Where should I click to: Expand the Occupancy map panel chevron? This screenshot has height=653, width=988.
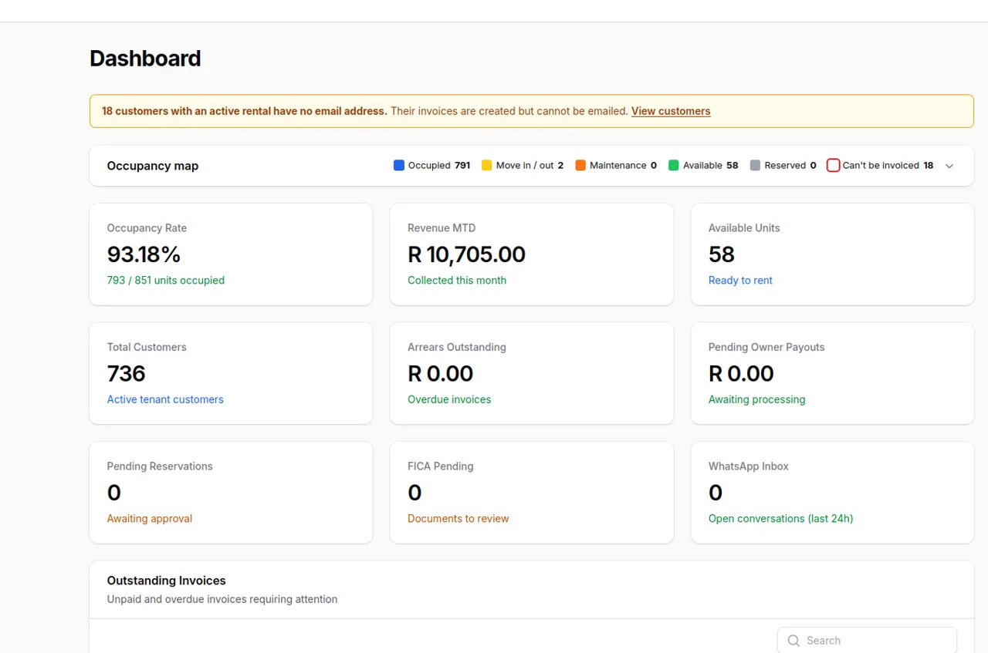pos(949,166)
